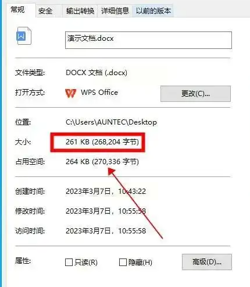Screen dimensions: 250x287
Task: Click the 修改时间 date value
Action: 106,211
